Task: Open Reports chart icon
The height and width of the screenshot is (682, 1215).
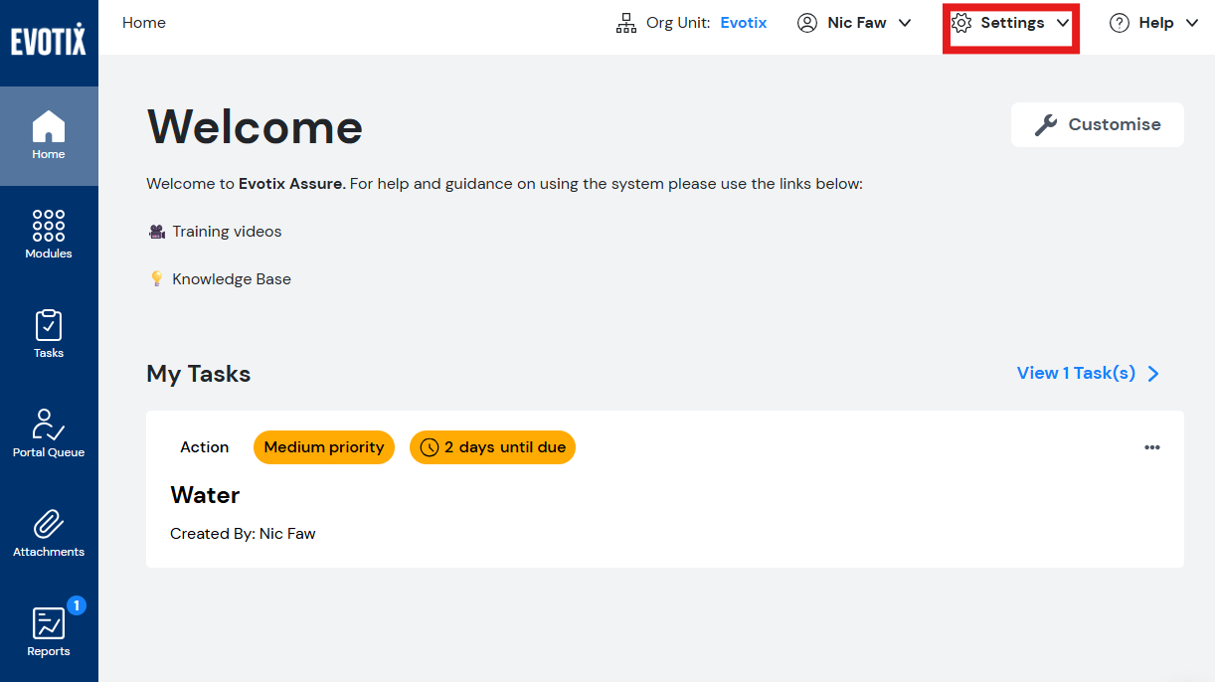Action: click(49, 623)
